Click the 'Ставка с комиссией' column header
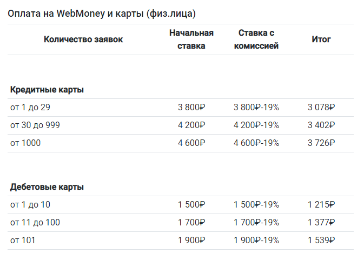Screen dimensions: 364x260 (256, 39)
